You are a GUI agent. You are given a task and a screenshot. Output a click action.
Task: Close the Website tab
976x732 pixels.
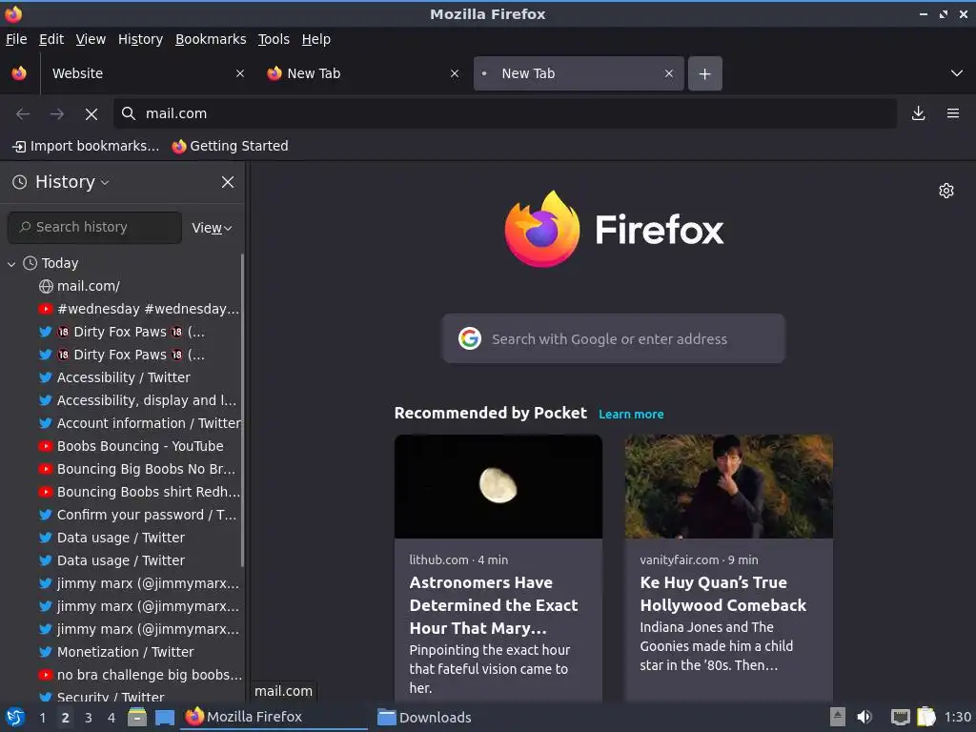click(239, 73)
